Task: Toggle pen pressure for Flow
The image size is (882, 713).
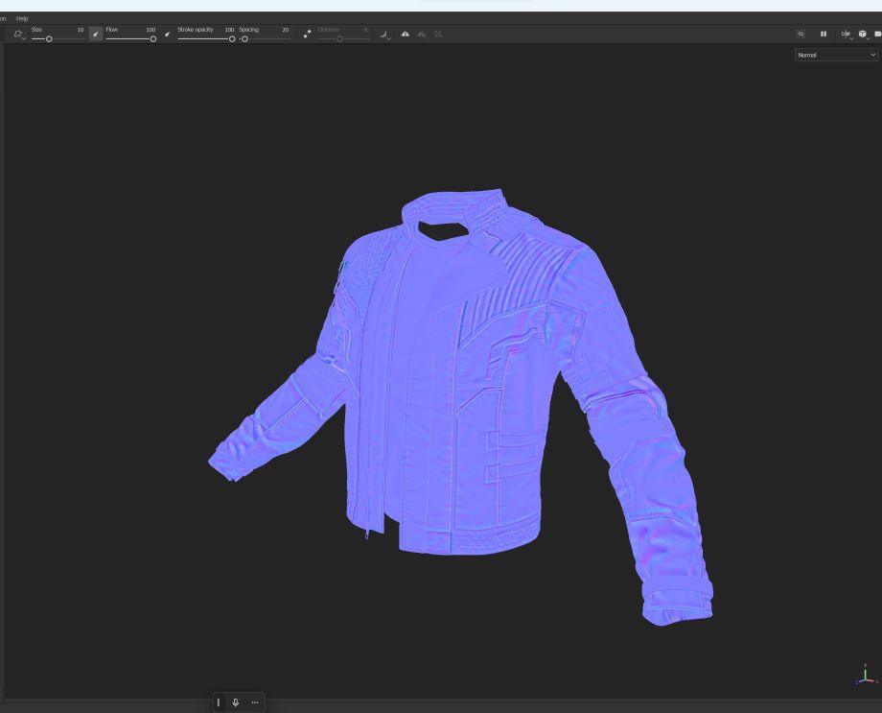Action: [168, 34]
